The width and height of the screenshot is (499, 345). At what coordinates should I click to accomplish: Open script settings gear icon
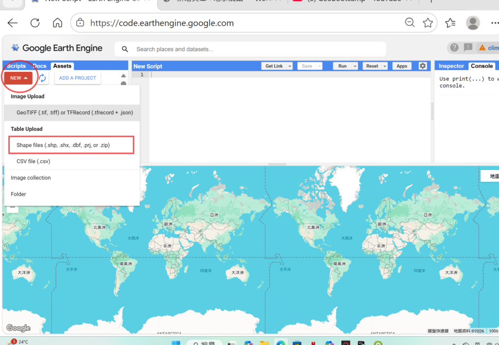pyautogui.click(x=422, y=66)
